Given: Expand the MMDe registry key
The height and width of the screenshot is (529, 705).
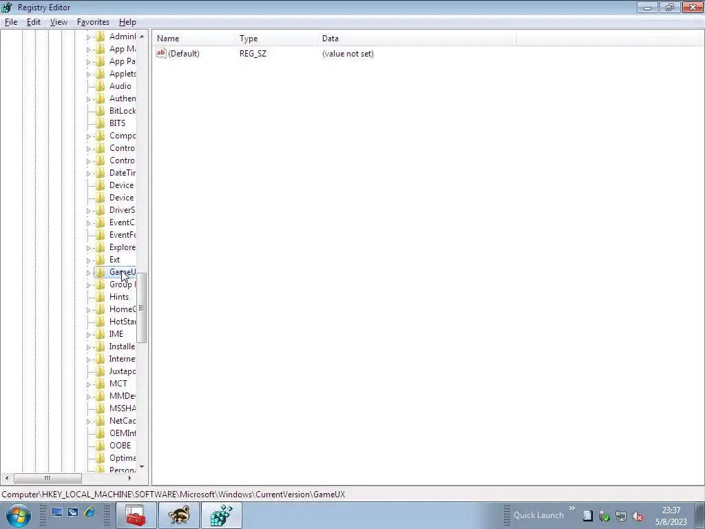Looking at the screenshot, I should pyautogui.click(x=88, y=397).
